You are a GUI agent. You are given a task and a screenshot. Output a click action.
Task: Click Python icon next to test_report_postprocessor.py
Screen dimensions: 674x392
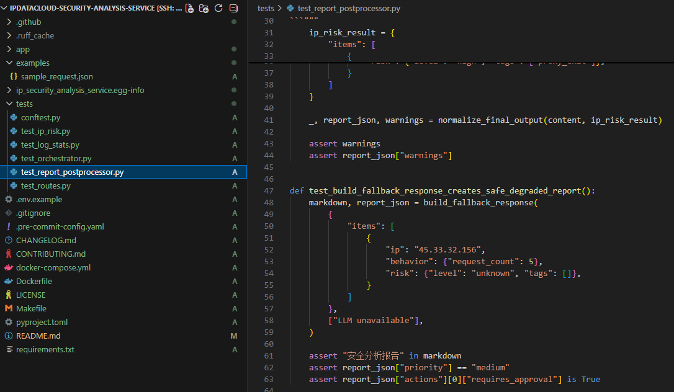[14, 172]
